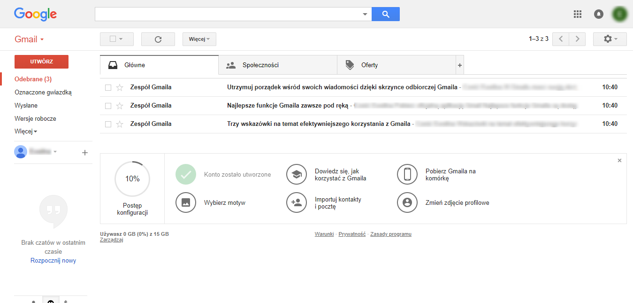
Task: Click the red 'UTWÓRZ' compose button
Action: [x=41, y=62]
